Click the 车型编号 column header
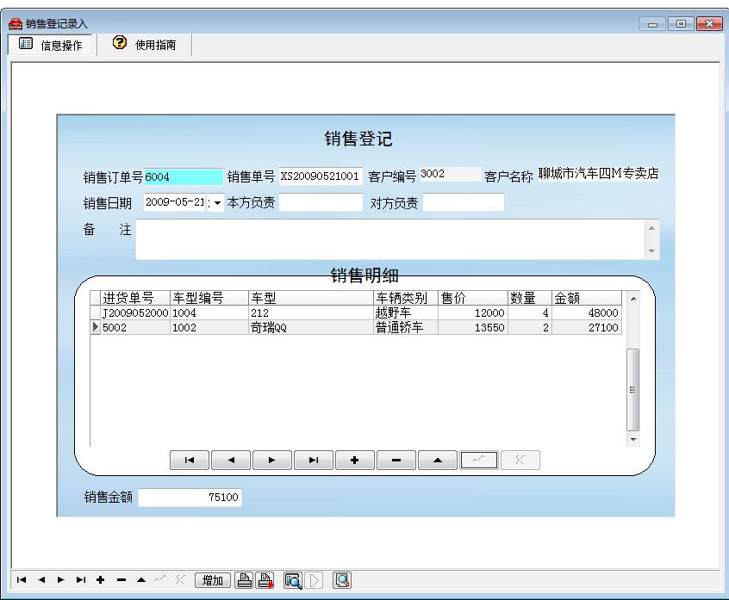The height and width of the screenshot is (600, 729). coord(209,298)
